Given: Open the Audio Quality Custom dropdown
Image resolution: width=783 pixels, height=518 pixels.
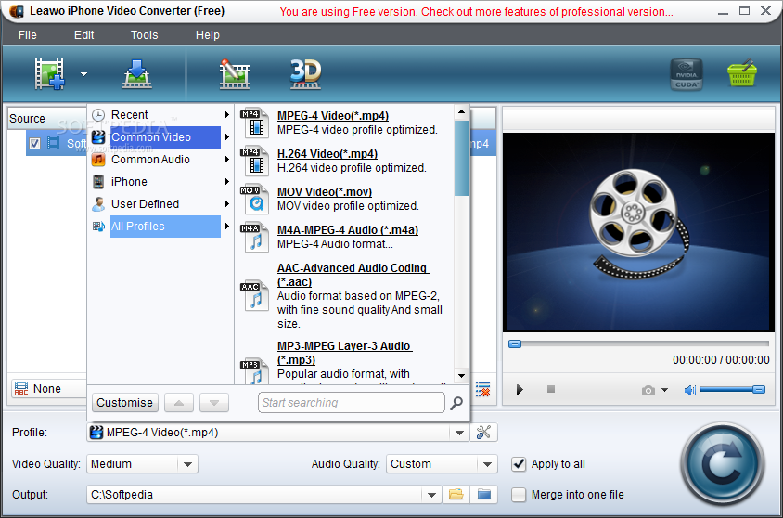Looking at the screenshot, I should 442,464.
